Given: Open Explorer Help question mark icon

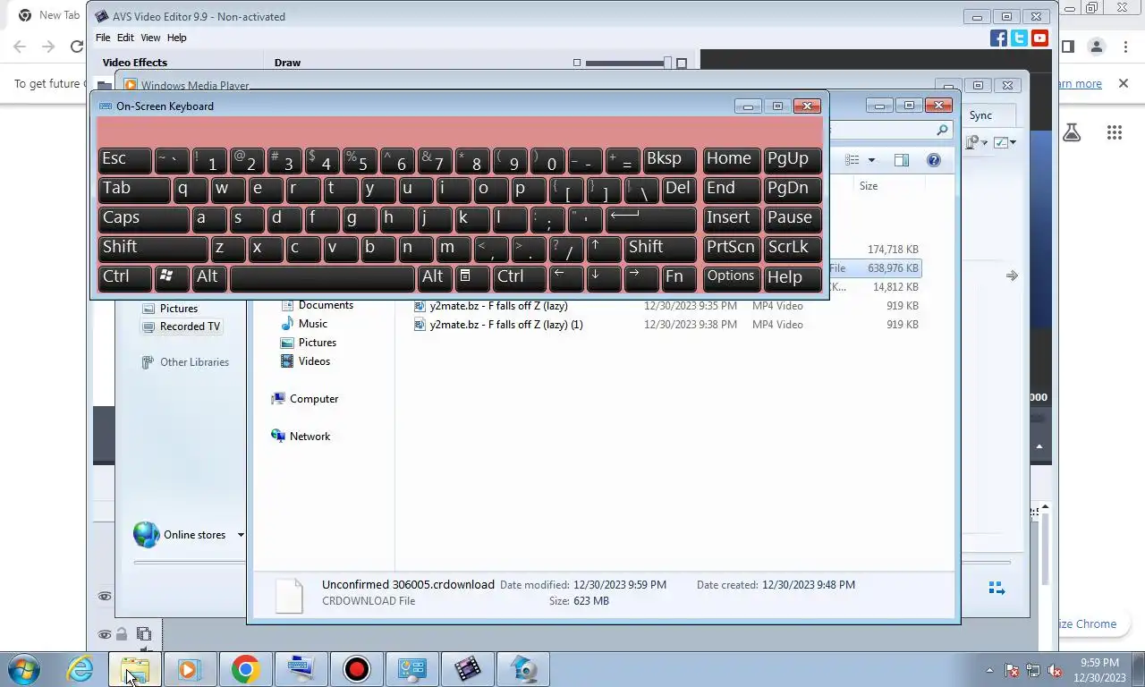Looking at the screenshot, I should click(934, 160).
